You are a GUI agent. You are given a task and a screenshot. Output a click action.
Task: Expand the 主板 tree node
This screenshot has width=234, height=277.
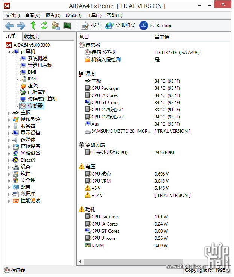[x=9, y=113]
